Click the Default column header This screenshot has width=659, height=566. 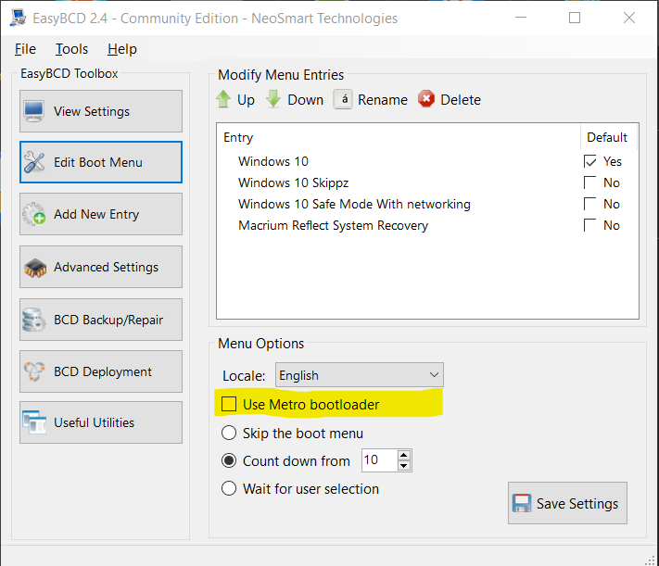tap(607, 137)
